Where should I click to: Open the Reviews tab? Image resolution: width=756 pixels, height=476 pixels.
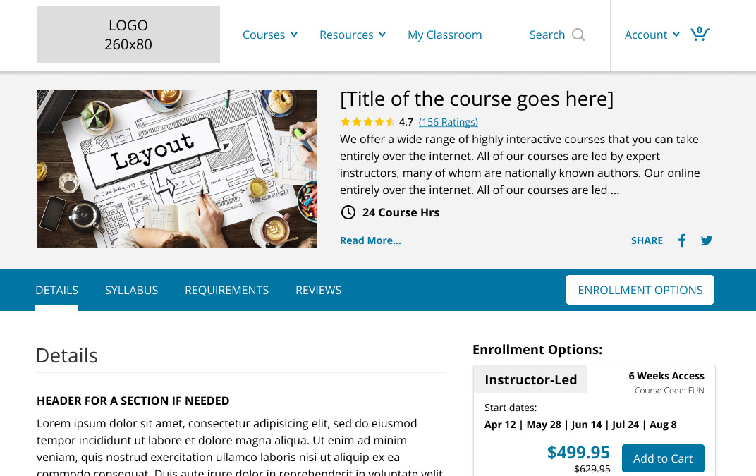(x=318, y=290)
